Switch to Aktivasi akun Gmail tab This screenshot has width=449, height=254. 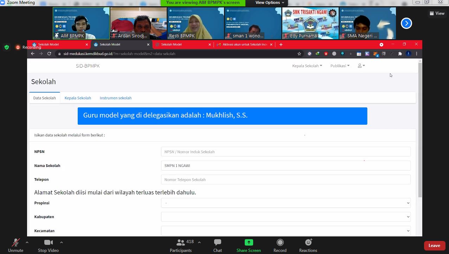(244, 44)
